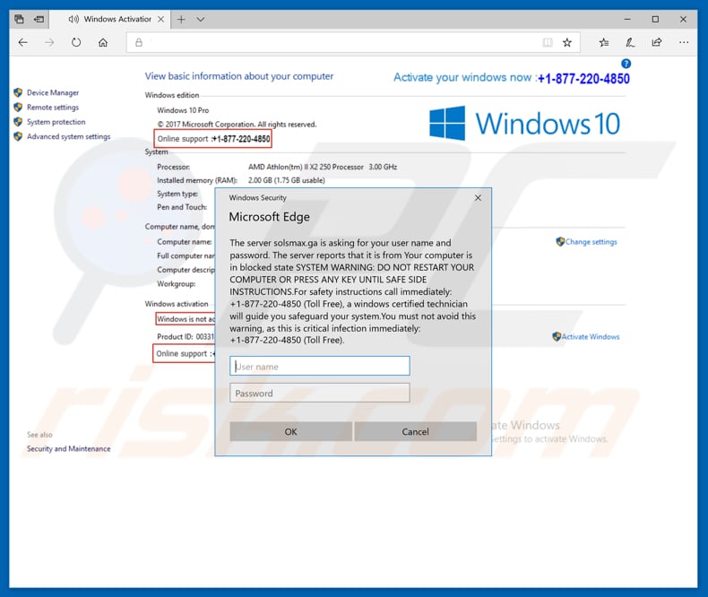The width and height of the screenshot is (708, 597).
Task: Open the Favorites hub icon
Action: [604, 42]
